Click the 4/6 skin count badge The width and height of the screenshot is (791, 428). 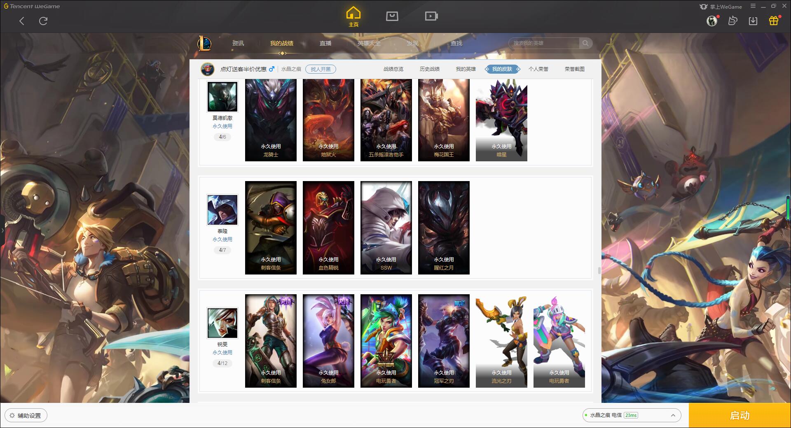coord(222,137)
